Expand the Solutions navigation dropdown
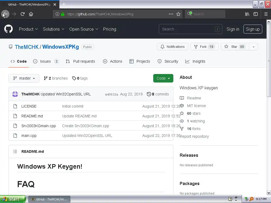 [x=53, y=29]
